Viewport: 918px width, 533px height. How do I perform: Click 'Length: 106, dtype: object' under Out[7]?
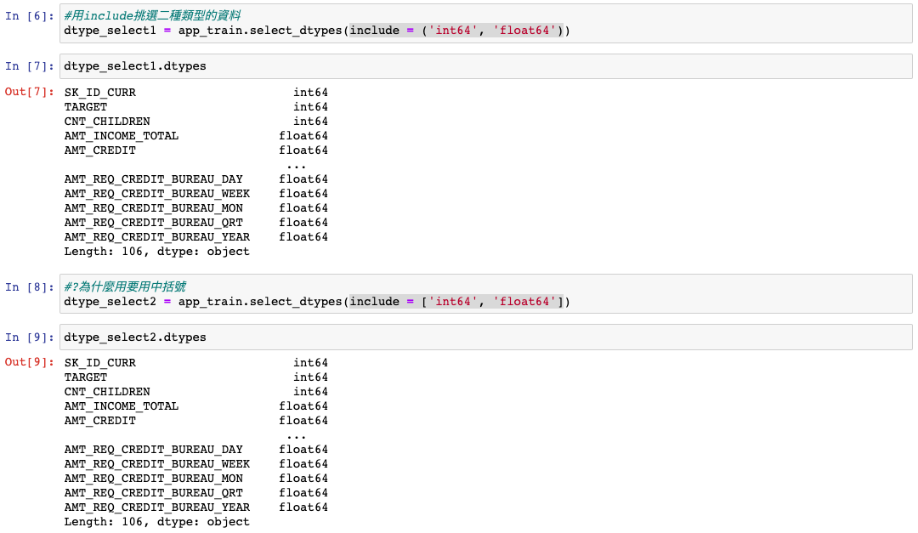tap(157, 252)
